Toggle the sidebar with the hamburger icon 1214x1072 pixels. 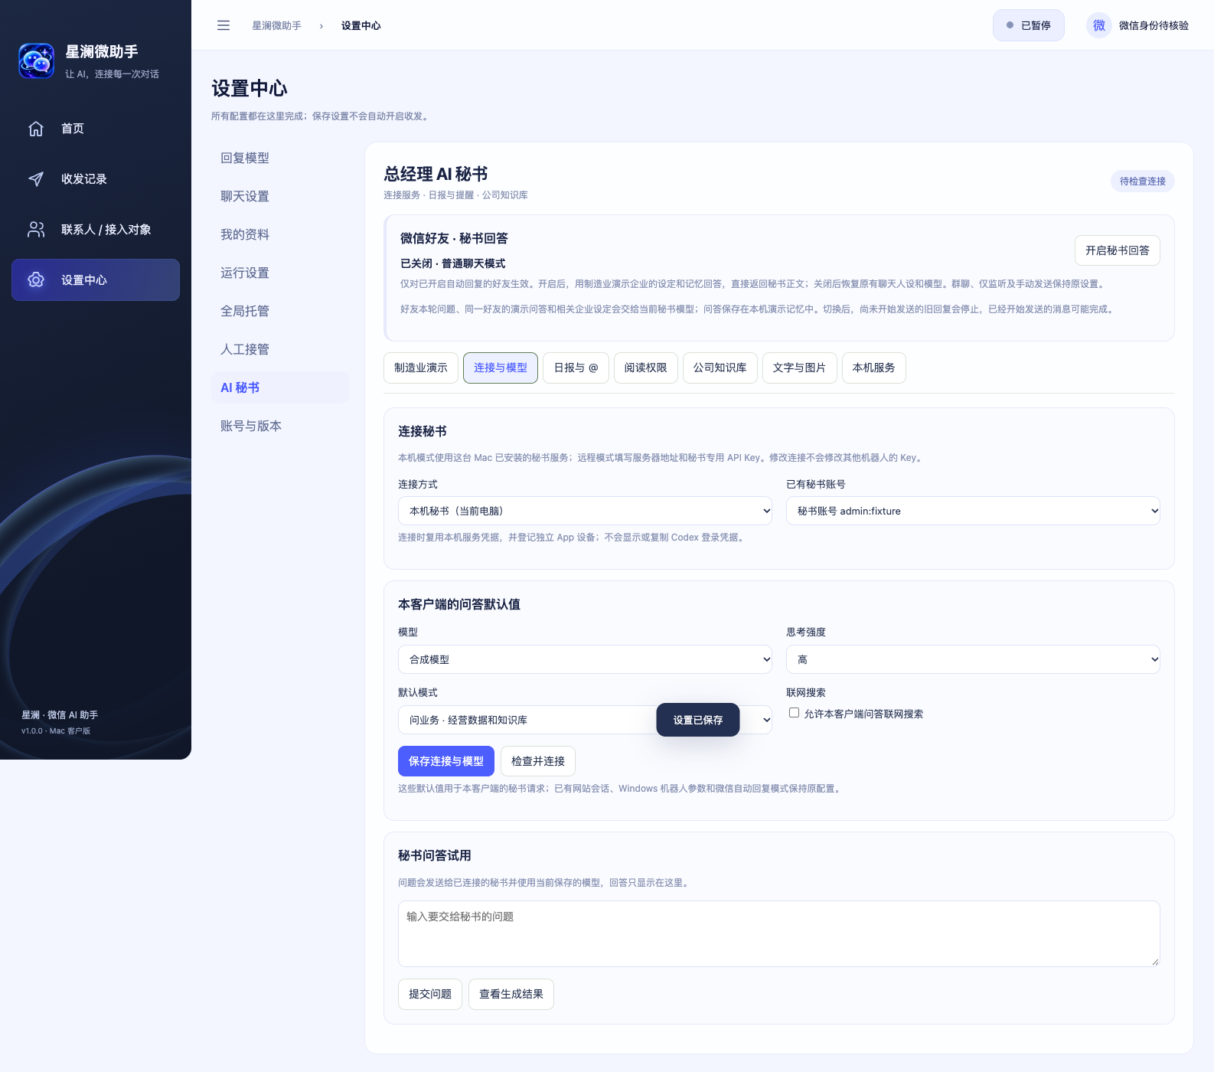pyautogui.click(x=224, y=25)
